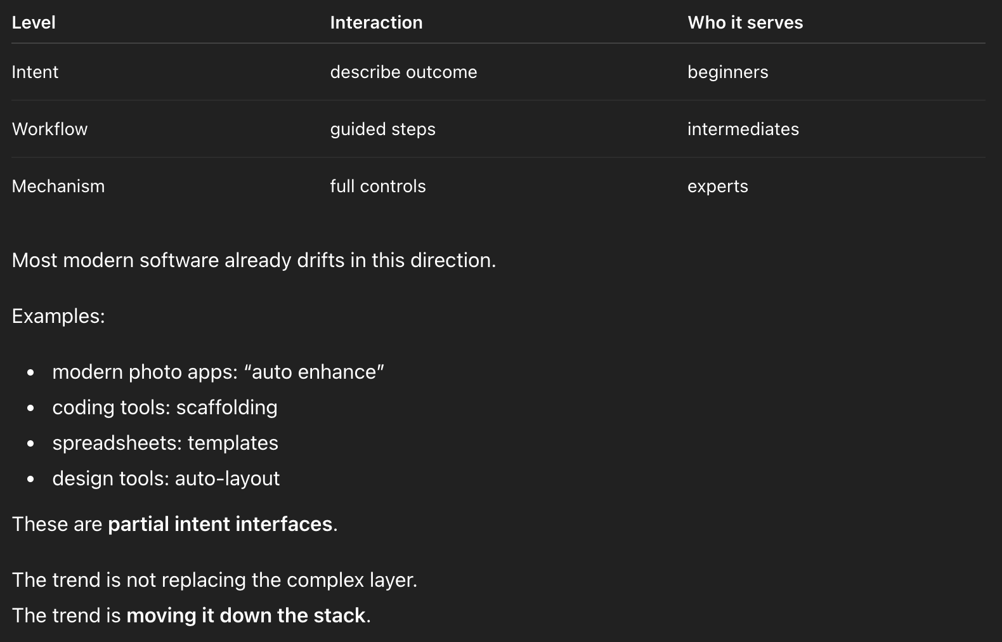Select the "beginners" table cell
This screenshot has width=1002, height=642.
(x=727, y=72)
